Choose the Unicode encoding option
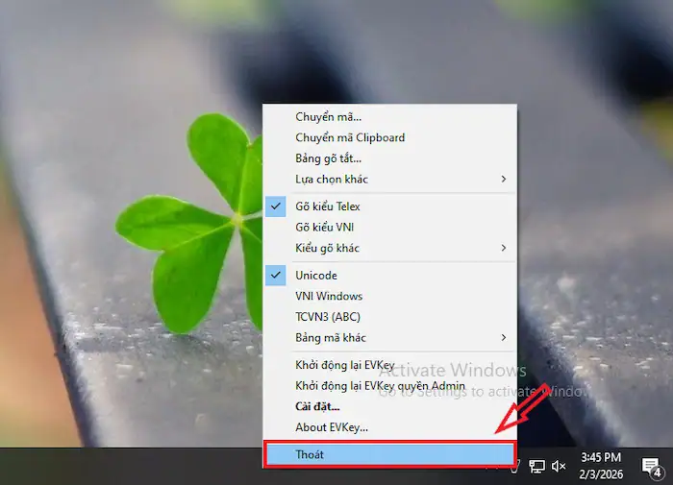 coord(316,276)
